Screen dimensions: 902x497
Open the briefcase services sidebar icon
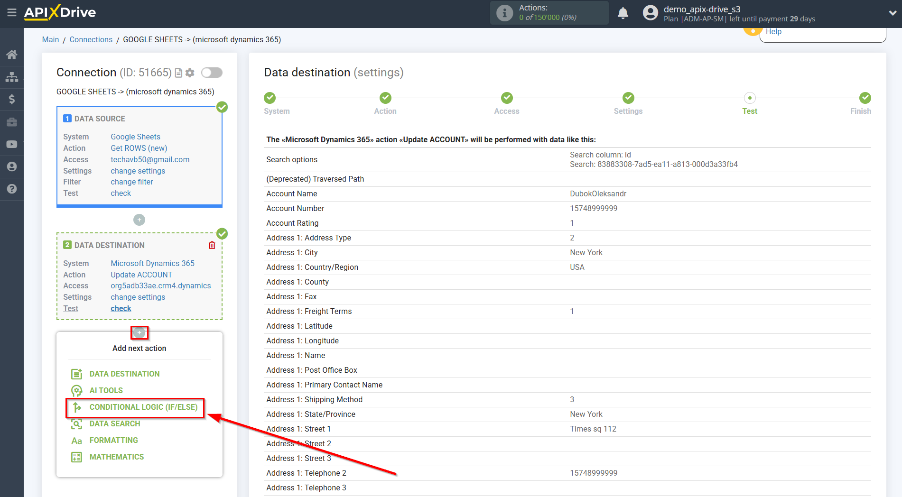[x=12, y=122]
